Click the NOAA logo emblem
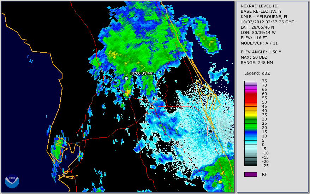The image size is (310, 194). (12, 181)
